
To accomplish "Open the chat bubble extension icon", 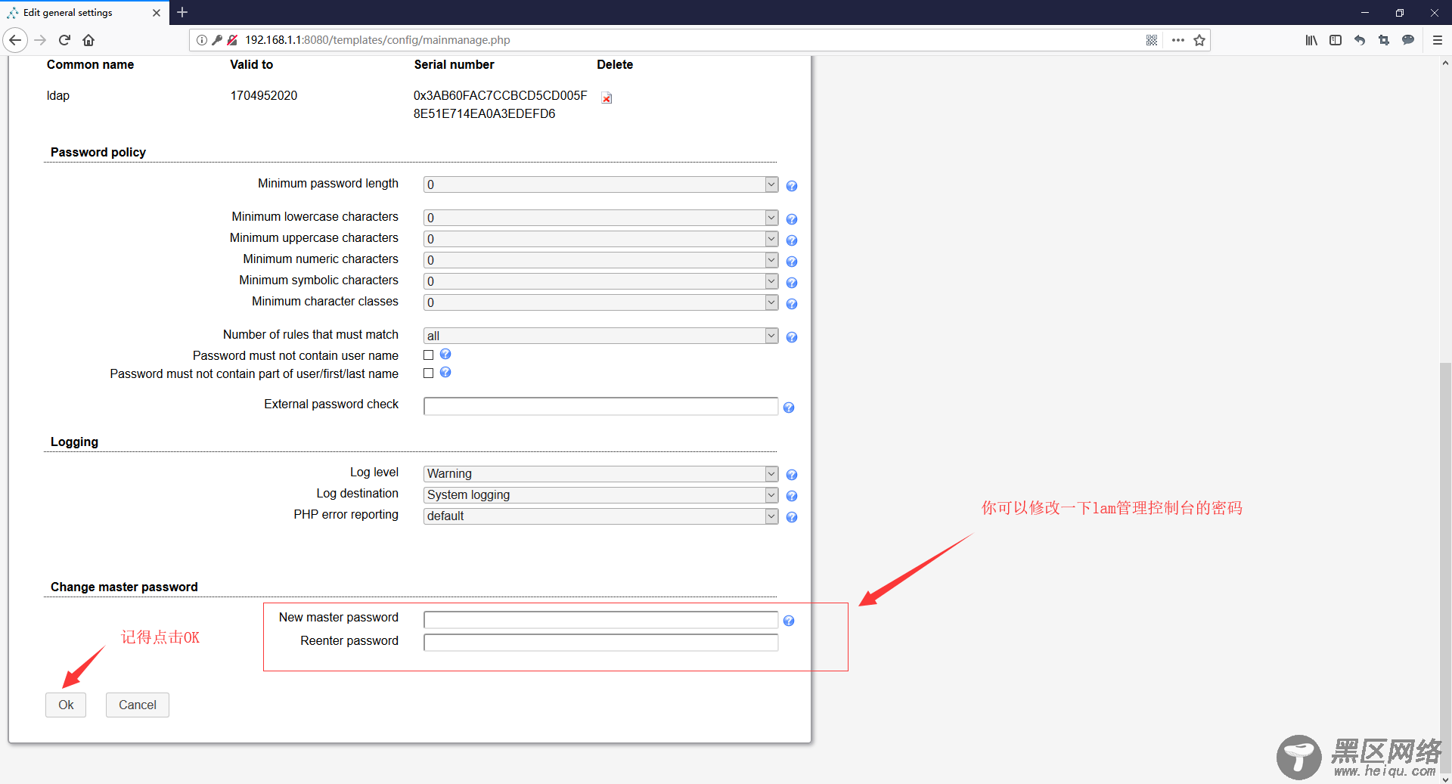I will [1408, 40].
